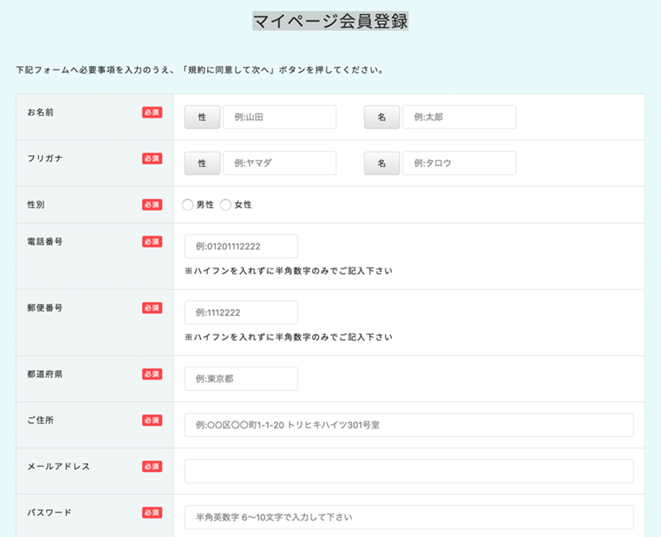Click the 名 button in the フリガナ row
Image resolution: width=661 pixels, height=537 pixels.
(381, 163)
